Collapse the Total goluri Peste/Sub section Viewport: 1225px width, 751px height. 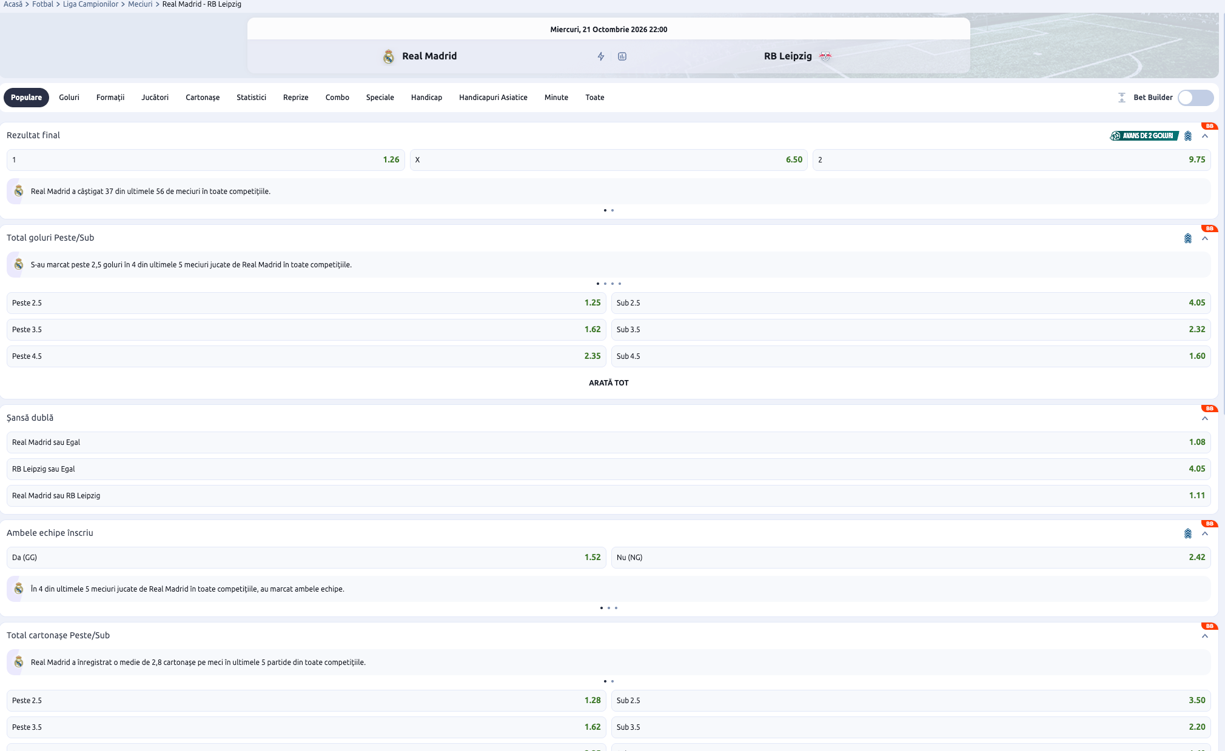click(x=1205, y=238)
